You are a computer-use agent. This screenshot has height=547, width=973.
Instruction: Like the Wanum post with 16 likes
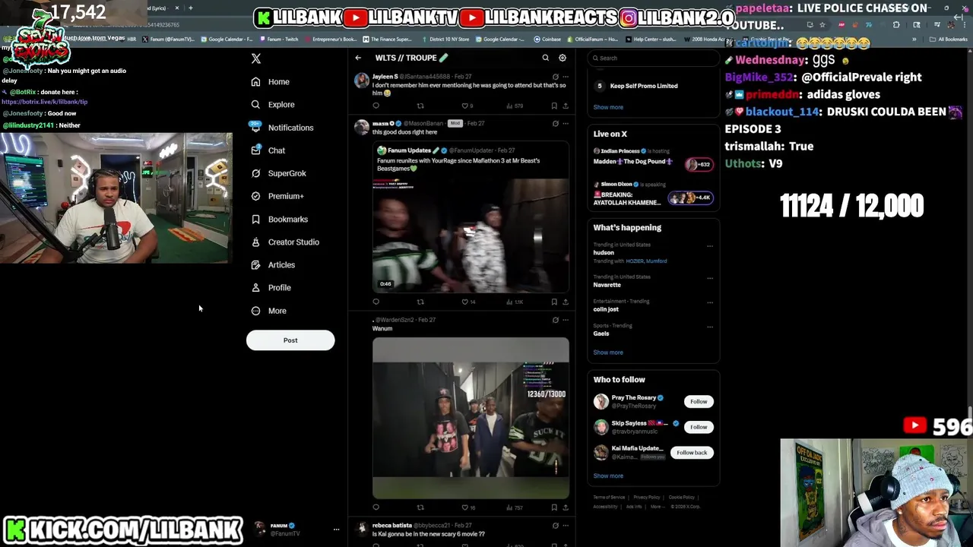468,507
